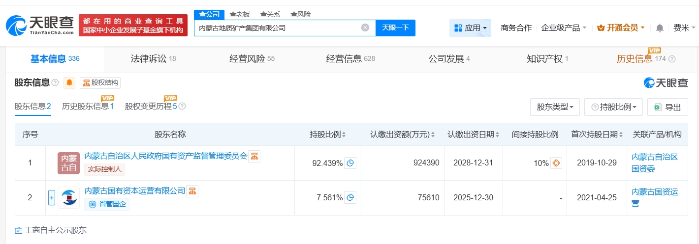Screen dimensions: 699x244
Task: Clear the search box with the X icon
Action: [365, 28]
